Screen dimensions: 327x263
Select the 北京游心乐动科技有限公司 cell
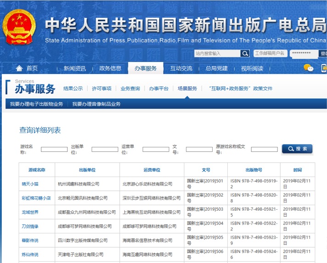pos(152,184)
